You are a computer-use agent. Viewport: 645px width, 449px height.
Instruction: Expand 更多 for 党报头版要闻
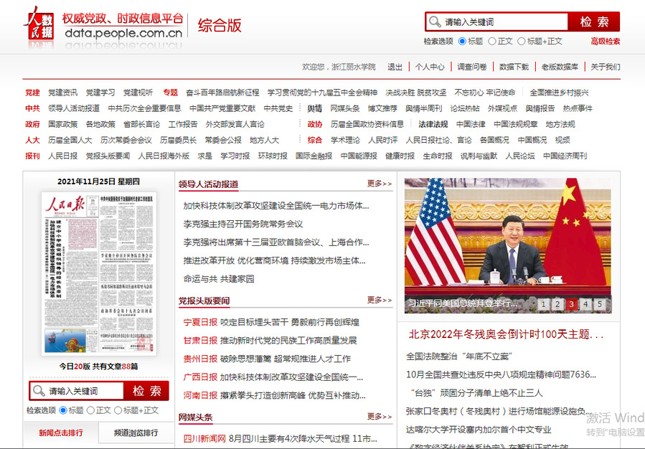click(380, 300)
